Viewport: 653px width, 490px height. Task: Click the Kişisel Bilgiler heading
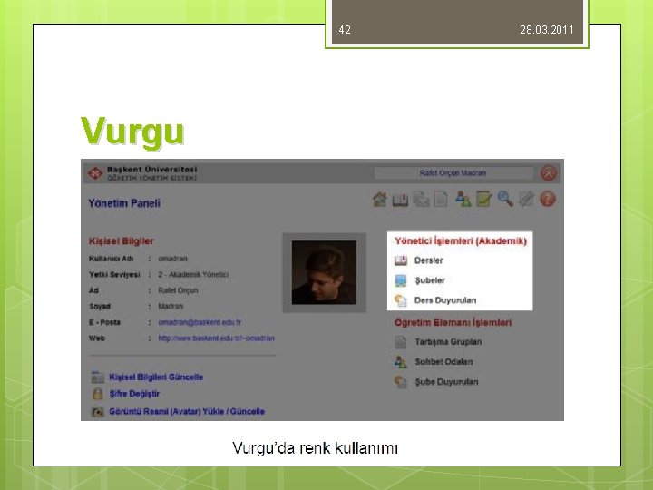point(122,240)
